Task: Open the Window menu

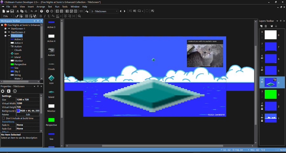Action: click(x=75, y=7)
